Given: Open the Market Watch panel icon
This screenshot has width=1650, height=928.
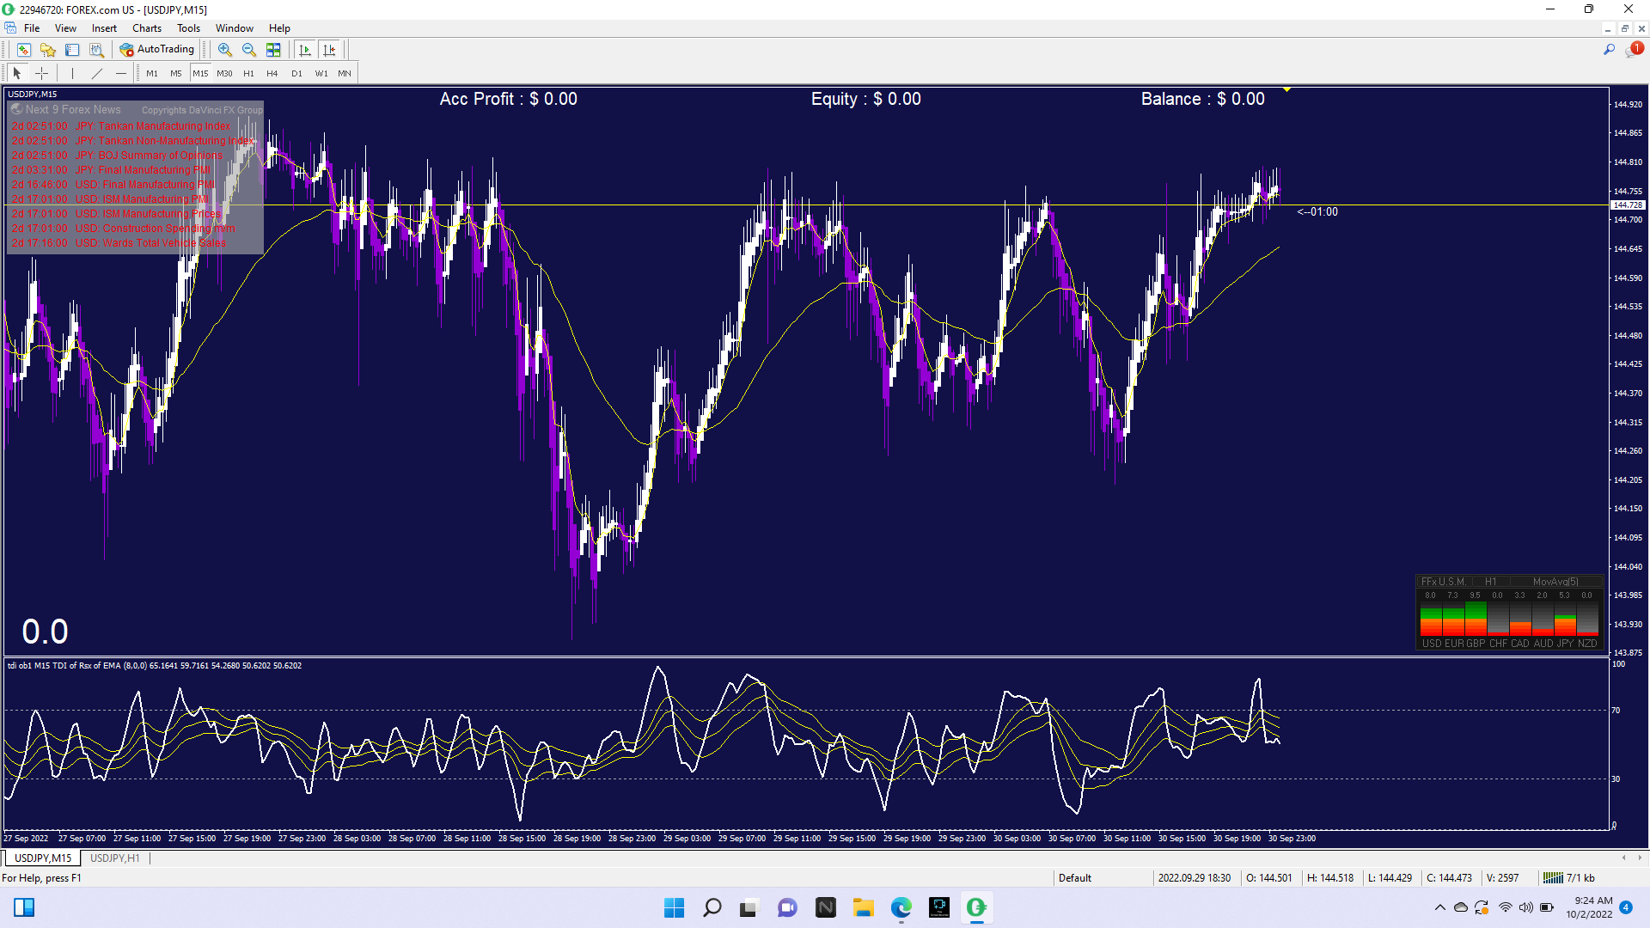Looking at the screenshot, I should coord(24,50).
